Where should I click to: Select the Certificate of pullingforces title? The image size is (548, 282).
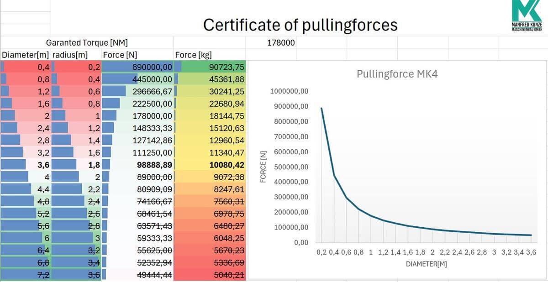tap(300, 25)
